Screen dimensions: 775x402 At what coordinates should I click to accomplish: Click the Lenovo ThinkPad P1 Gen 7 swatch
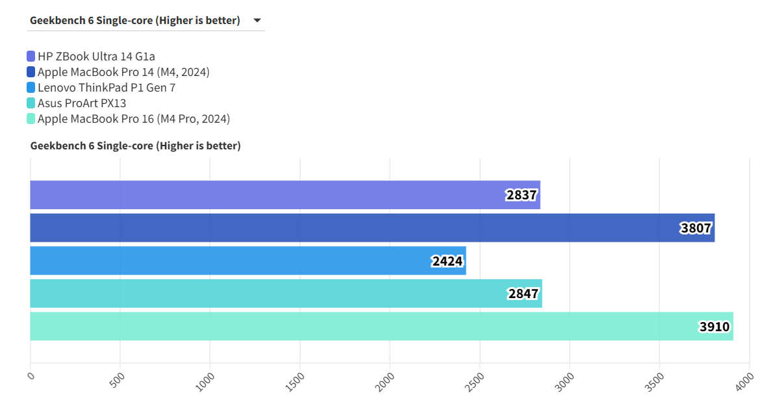pyautogui.click(x=31, y=88)
